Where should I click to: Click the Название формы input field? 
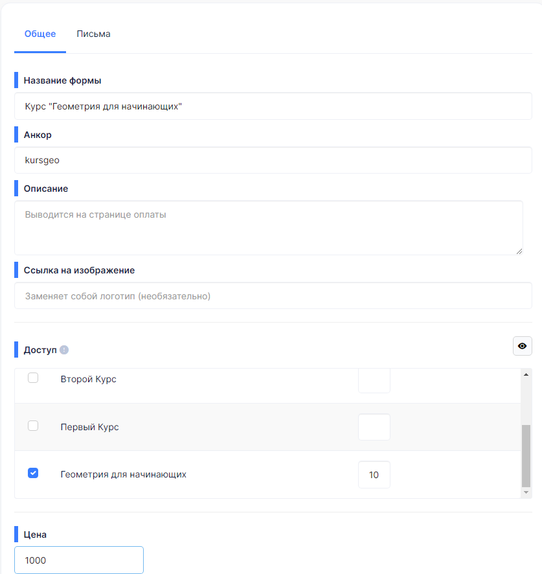coord(273,106)
